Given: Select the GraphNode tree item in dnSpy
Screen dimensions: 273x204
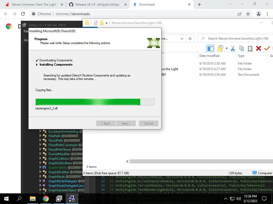Looking at the screenshot, I should click(x=65, y=177).
